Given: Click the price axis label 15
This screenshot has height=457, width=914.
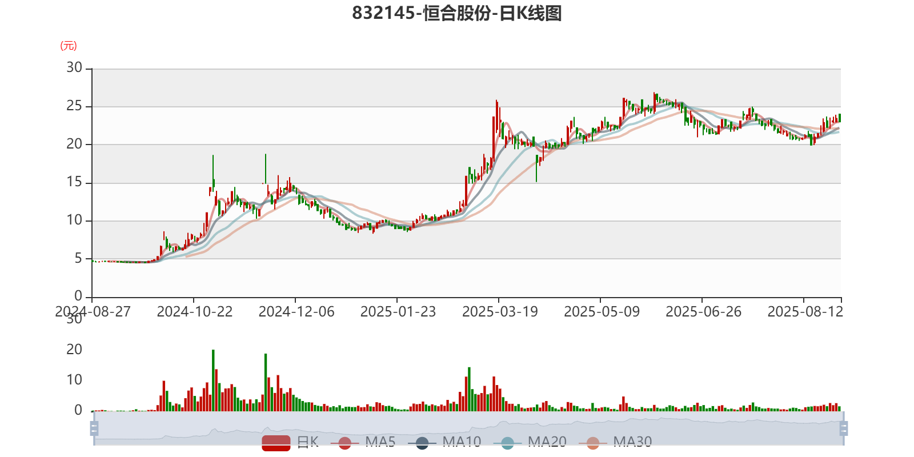Looking at the screenshot, I should [x=74, y=182].
